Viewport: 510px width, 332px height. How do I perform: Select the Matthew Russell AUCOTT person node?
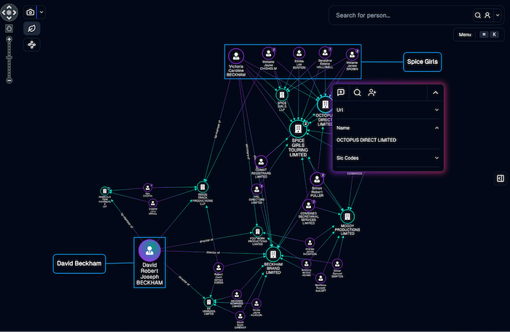coord(321,278)
